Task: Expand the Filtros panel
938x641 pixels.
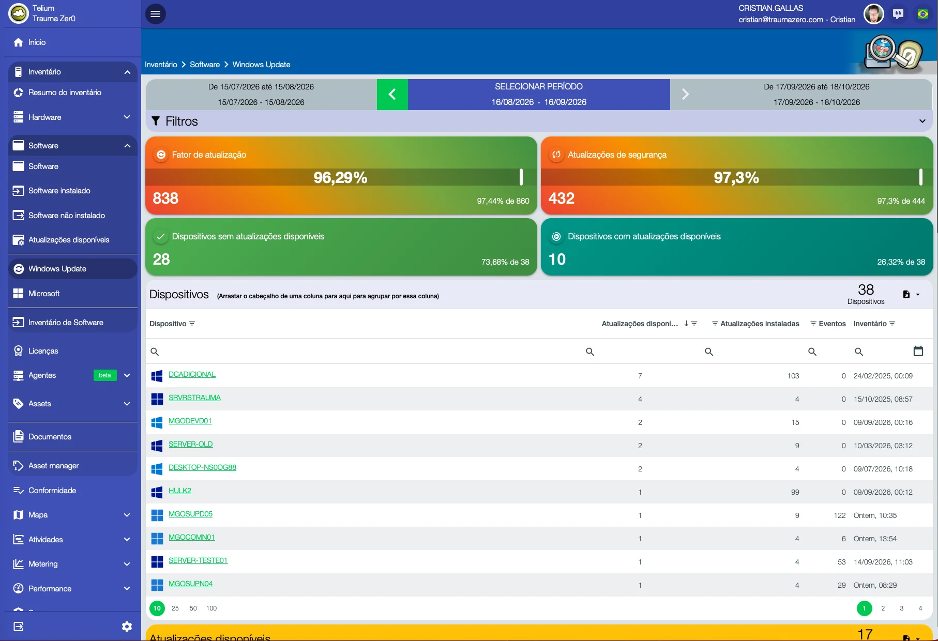Action: [539, 121]
